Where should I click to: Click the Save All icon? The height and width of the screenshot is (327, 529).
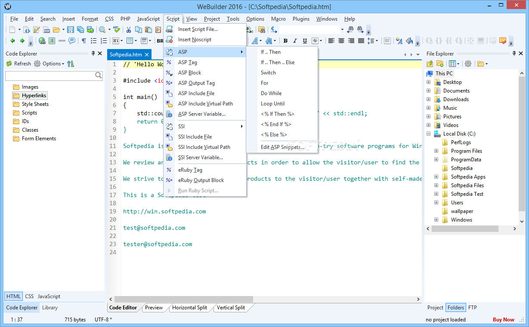tap(80, 30)
